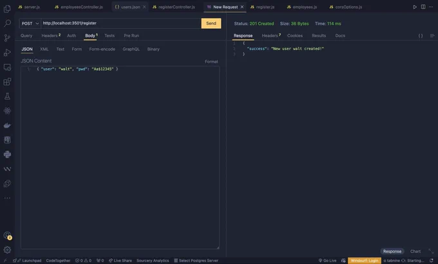Open the Testing flask icon

tap(7, 96)
